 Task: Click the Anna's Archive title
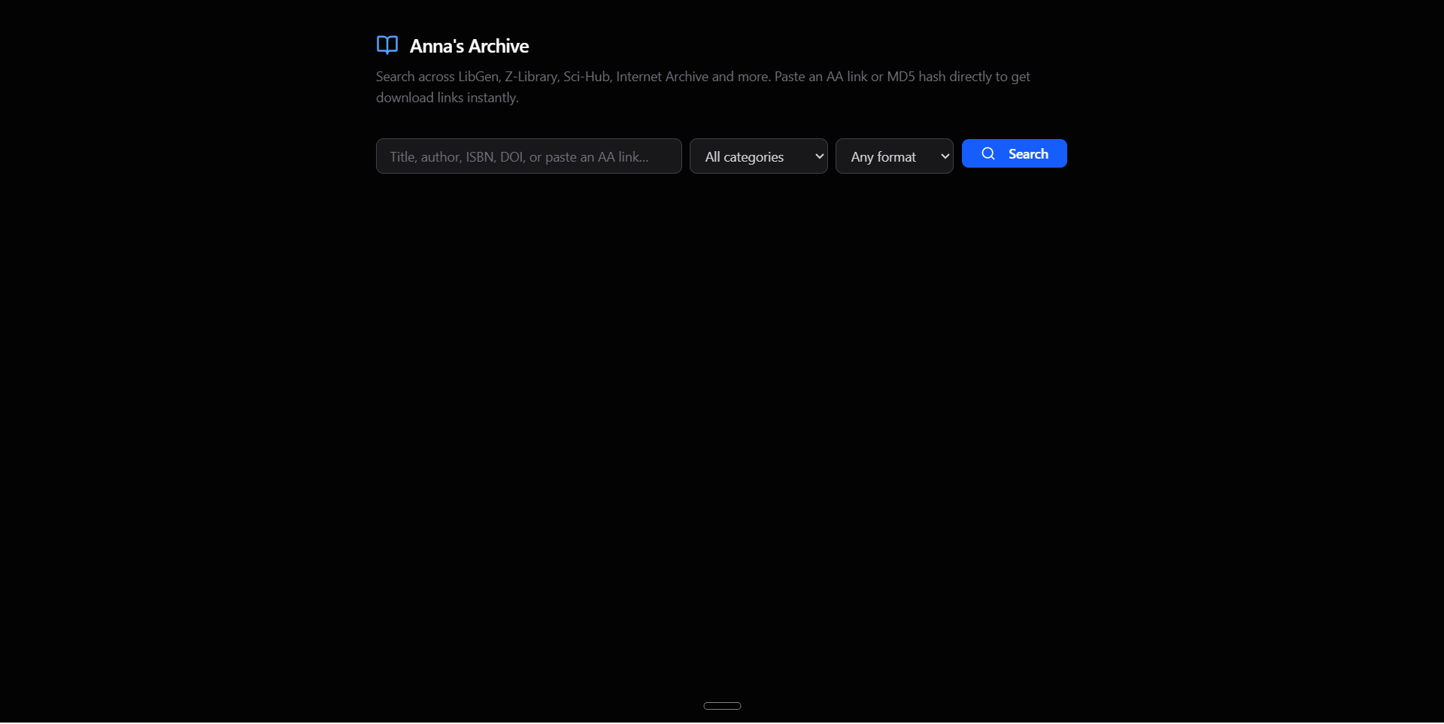point(469,46)
